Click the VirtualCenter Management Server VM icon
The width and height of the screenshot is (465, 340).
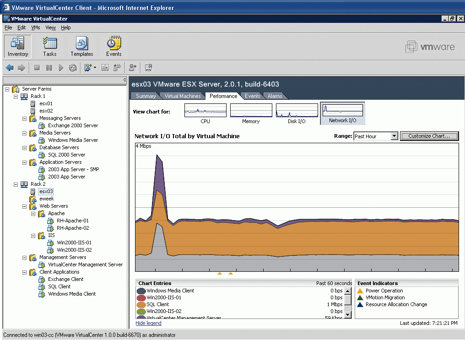pos(42,264)
